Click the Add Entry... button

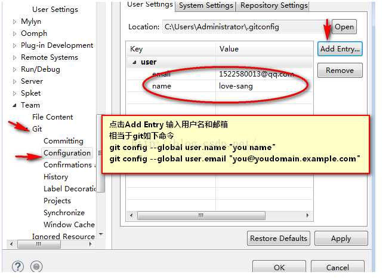click(339, 49)
